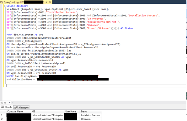
Task: Switch to the Messages tab
Action: [22, 107]
